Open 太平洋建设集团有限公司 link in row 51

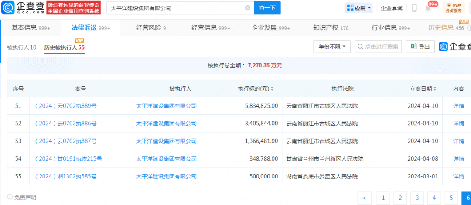click(x=167, y=105)
